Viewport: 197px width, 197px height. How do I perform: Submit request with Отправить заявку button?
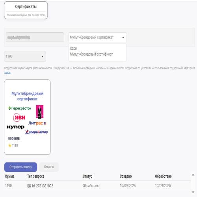pos(20,167)
